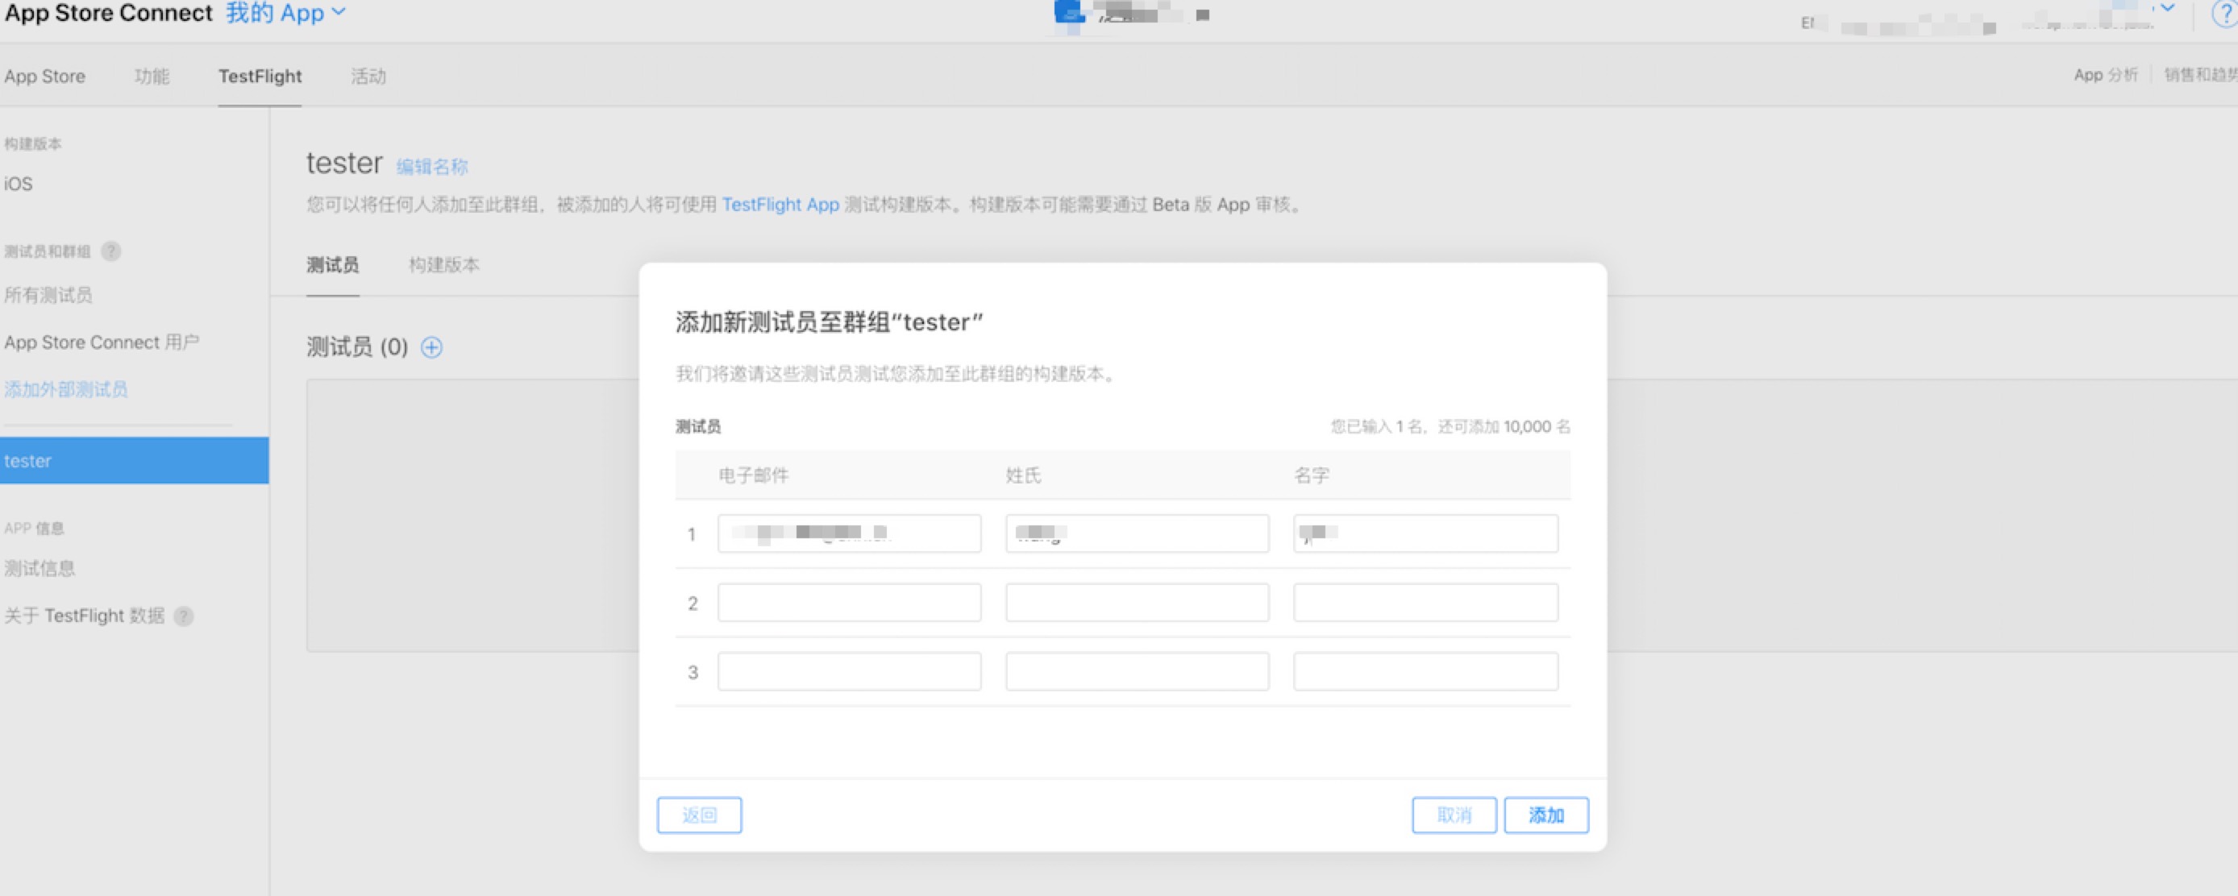
Task: Click the plus icon next to 测试员 (0)
Action: 432,347
